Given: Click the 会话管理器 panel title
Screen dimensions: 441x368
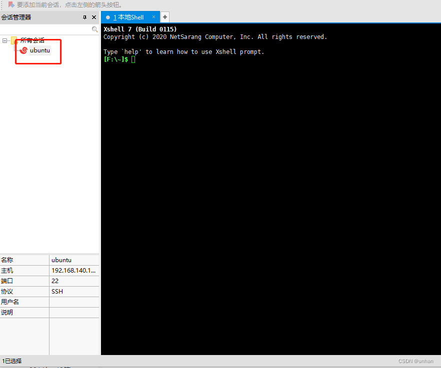Looking at the screenshot, I should (16, 17).
